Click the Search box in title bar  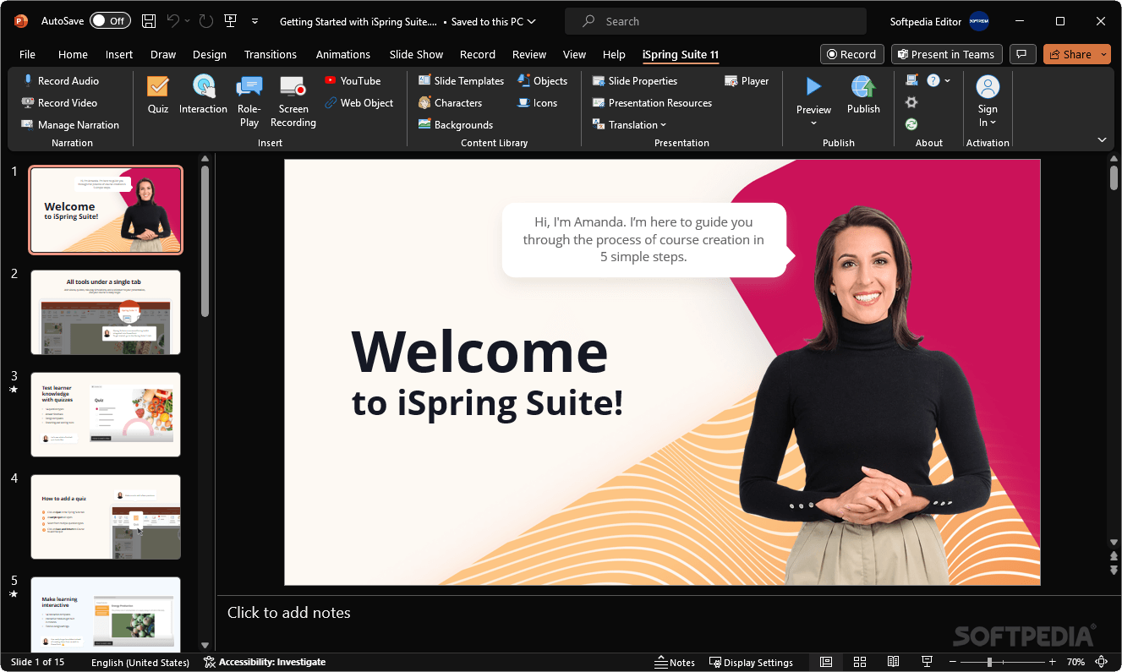[x=715, y=21]
